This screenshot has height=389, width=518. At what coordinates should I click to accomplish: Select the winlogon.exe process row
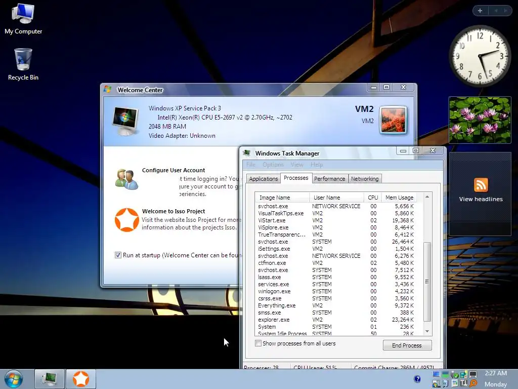[x=336, y=291]
